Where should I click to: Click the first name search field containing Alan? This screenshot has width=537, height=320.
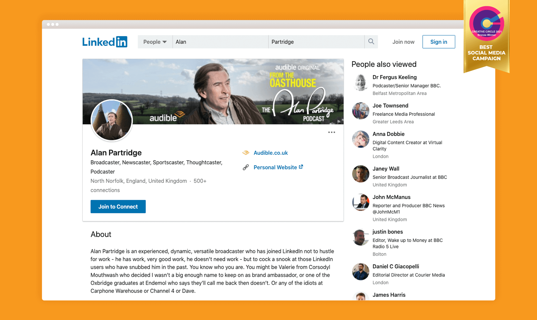(220, 42)
